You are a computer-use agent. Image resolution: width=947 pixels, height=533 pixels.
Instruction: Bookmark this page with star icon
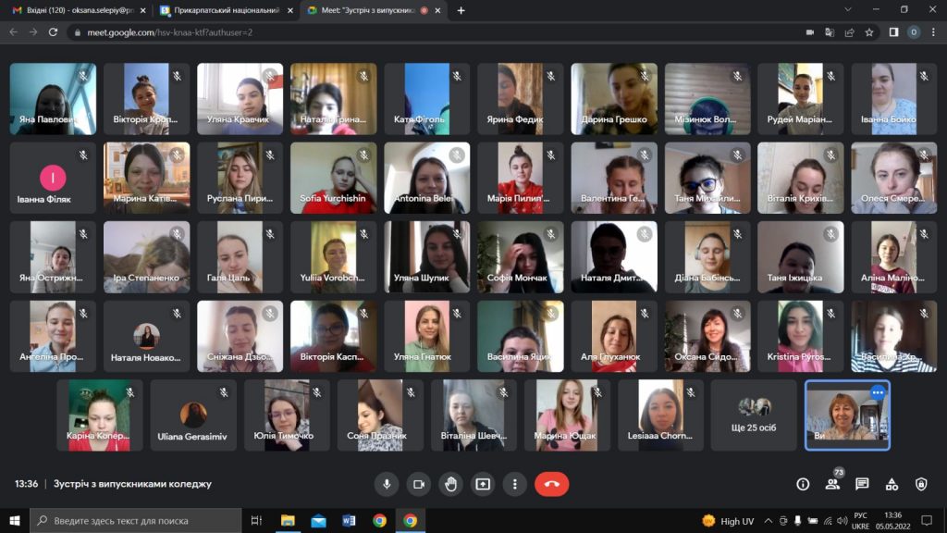pyautogui.click(x=869, y=31)
